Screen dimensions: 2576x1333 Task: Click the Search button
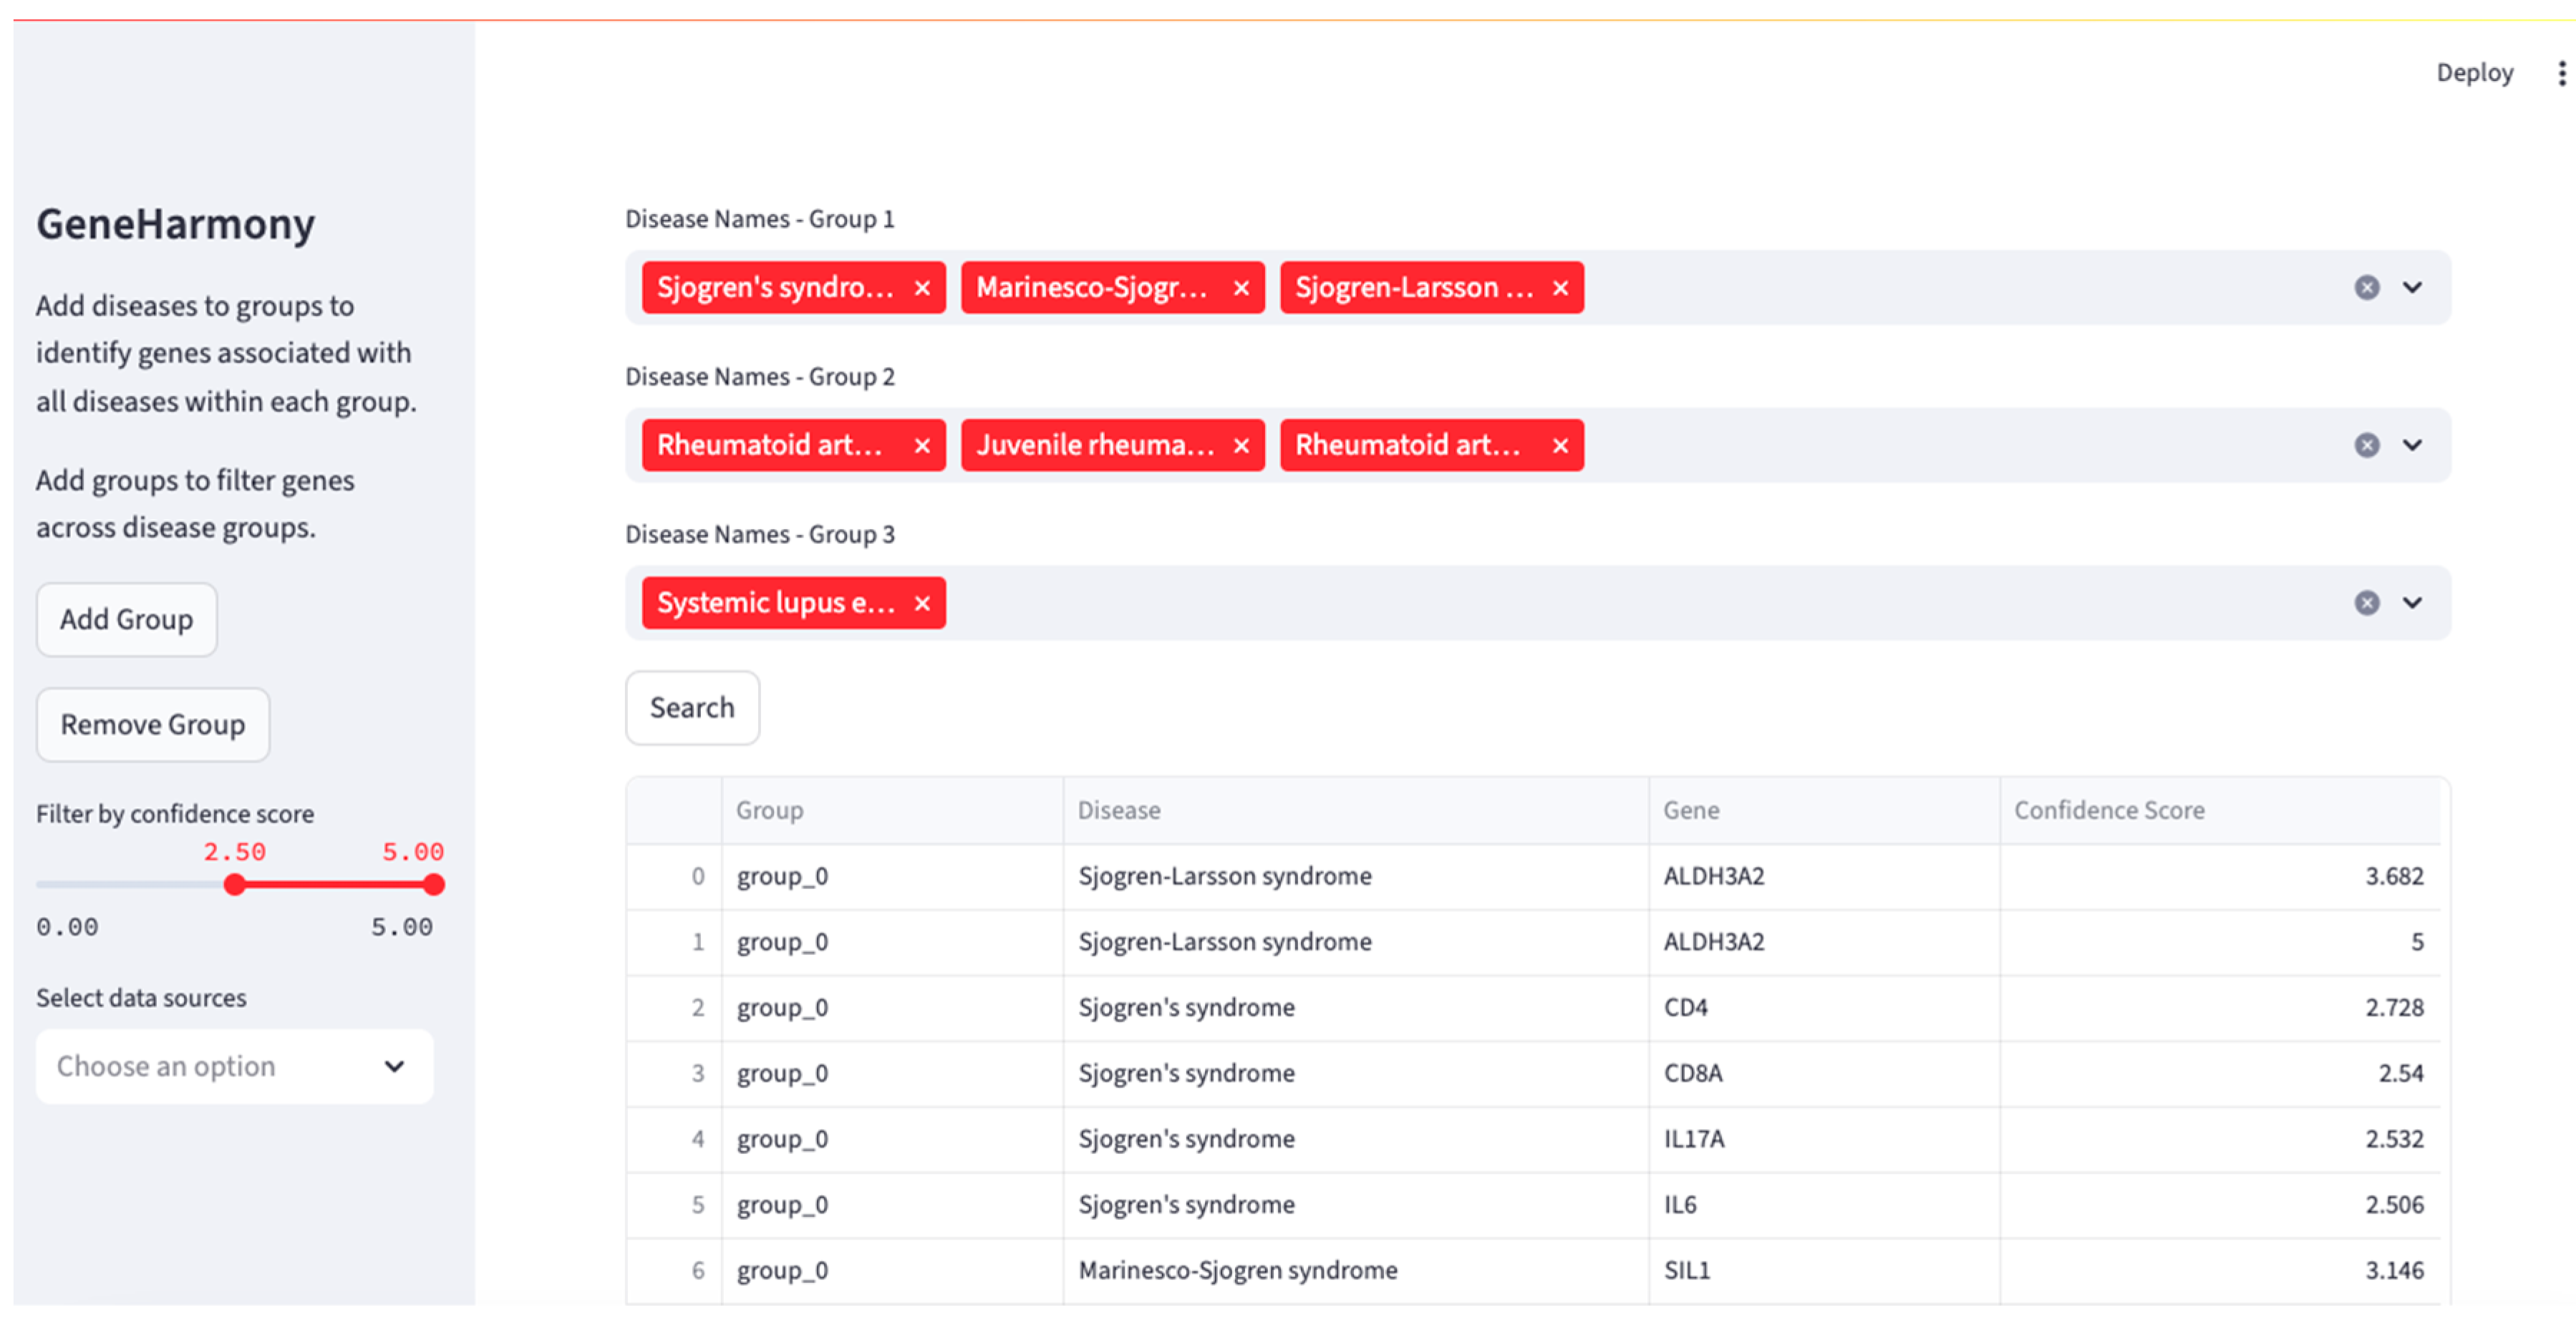[692, 708]
